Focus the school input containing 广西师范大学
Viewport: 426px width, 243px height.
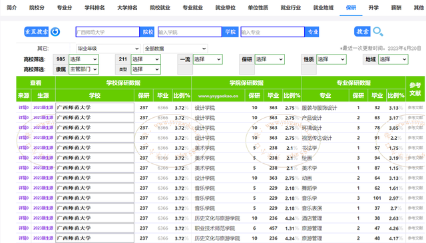[108, 32]
